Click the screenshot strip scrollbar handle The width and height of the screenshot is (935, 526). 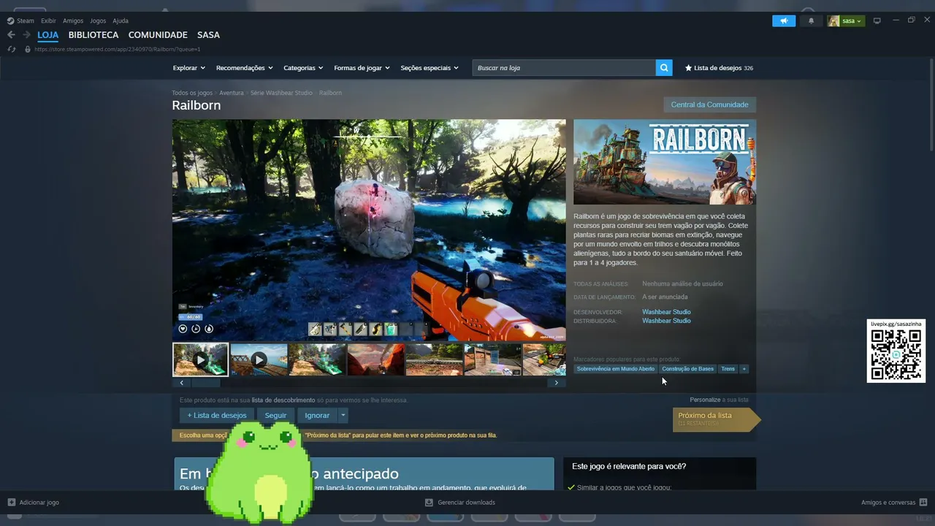205,383
